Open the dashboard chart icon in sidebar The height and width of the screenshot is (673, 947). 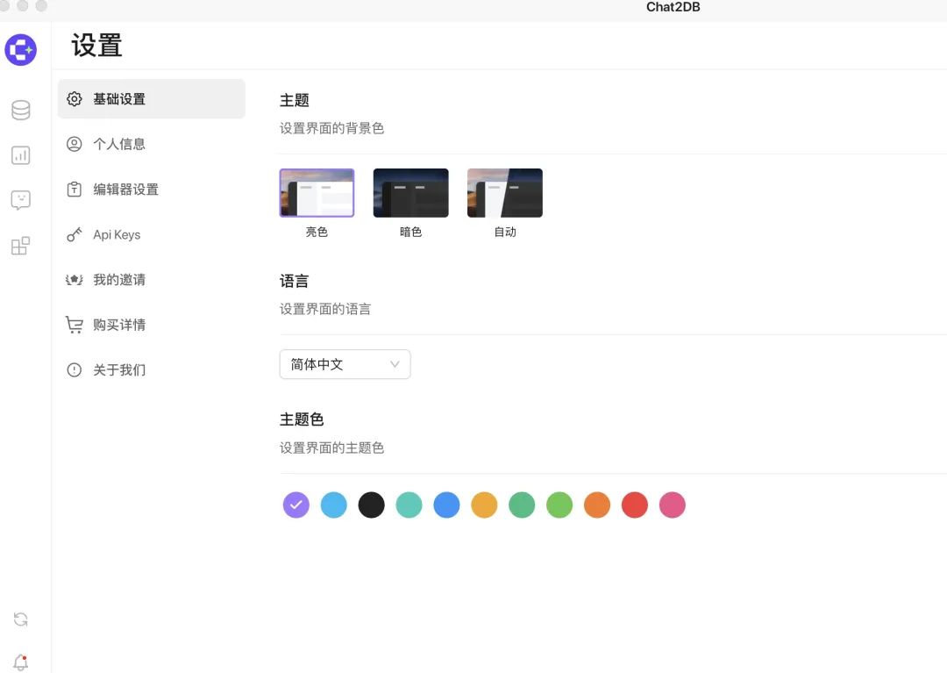[20, 155]
